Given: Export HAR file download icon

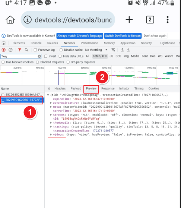Looking at the screenshot, I should [128, 50].
